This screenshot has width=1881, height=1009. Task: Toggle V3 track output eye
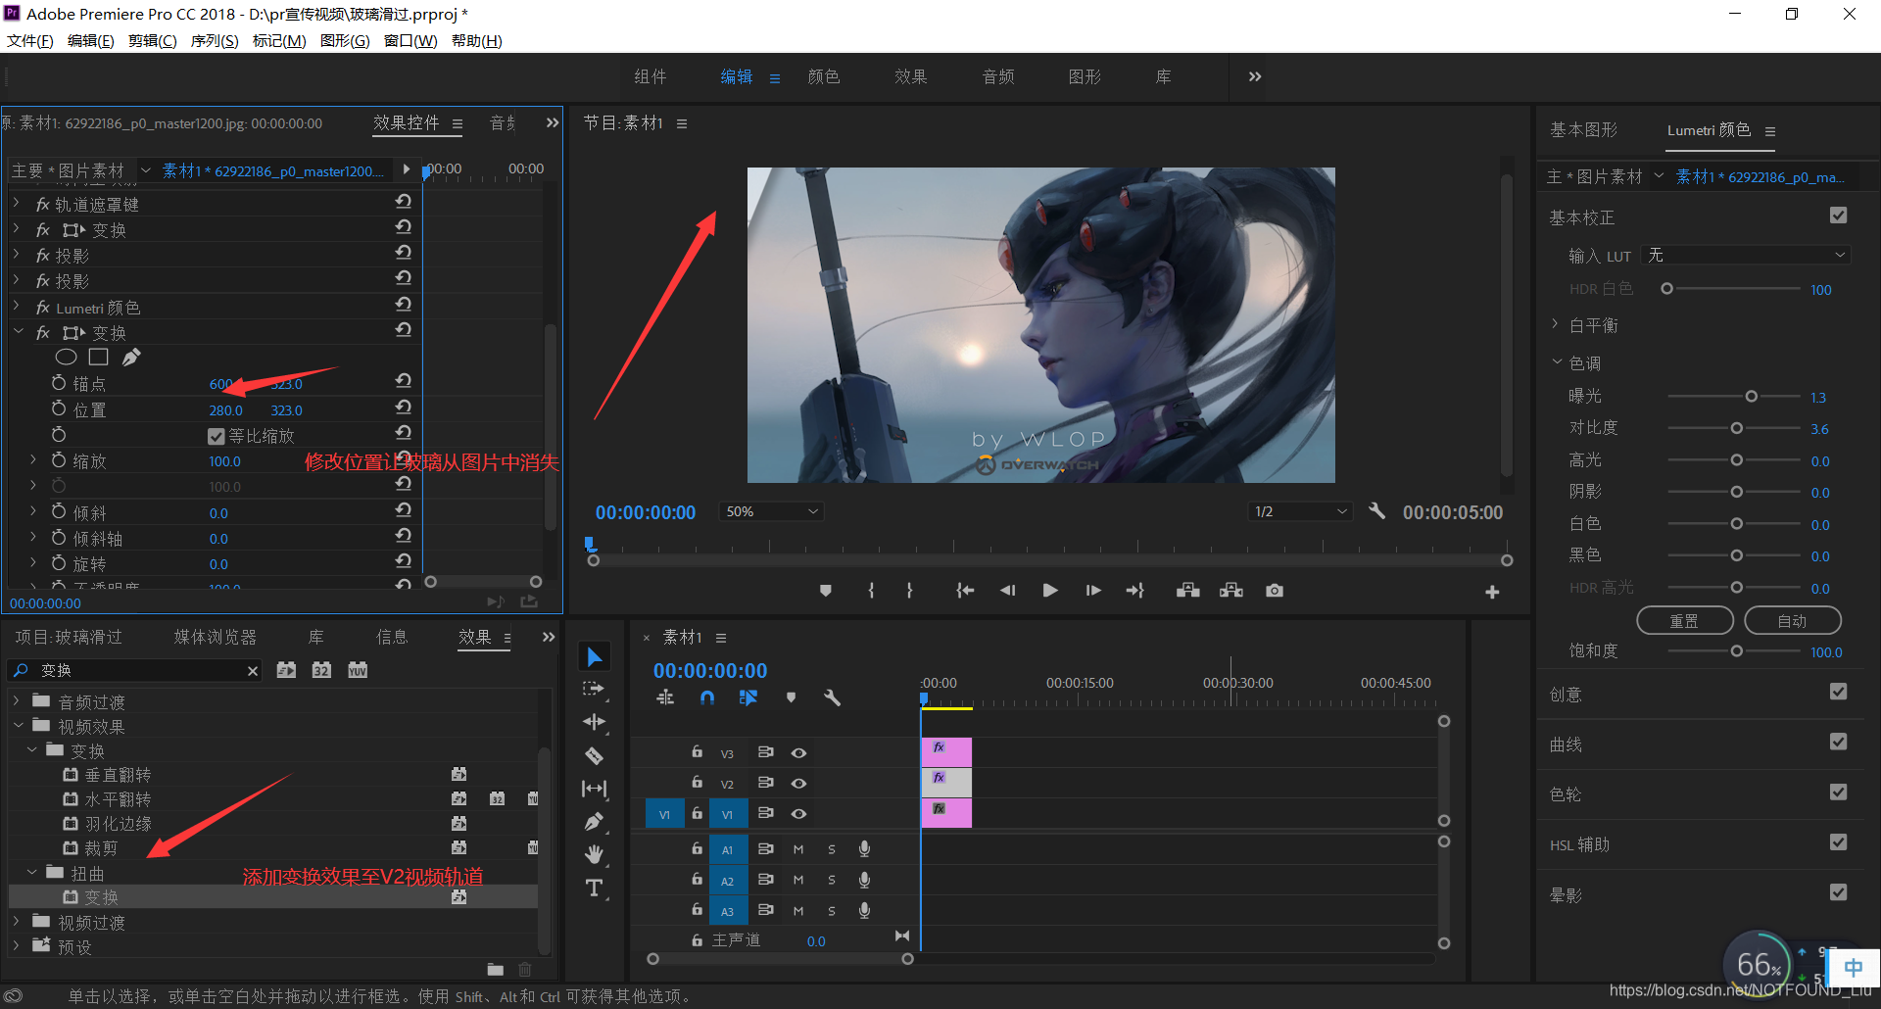[798, 752]
